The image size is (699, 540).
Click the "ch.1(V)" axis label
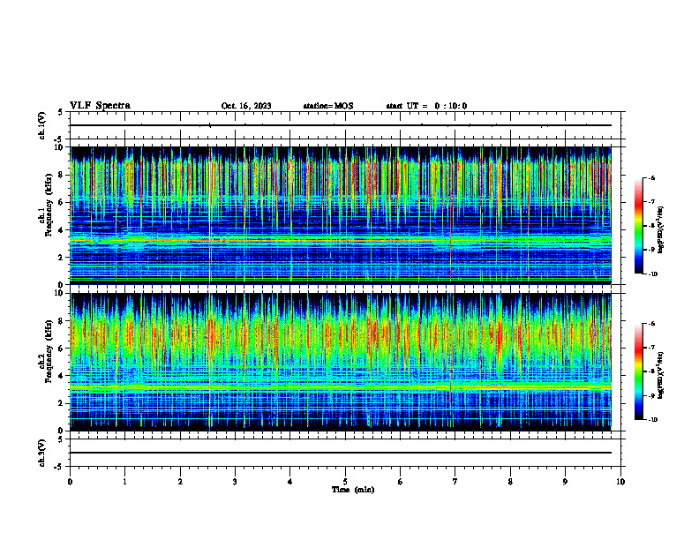coord(42,125)
